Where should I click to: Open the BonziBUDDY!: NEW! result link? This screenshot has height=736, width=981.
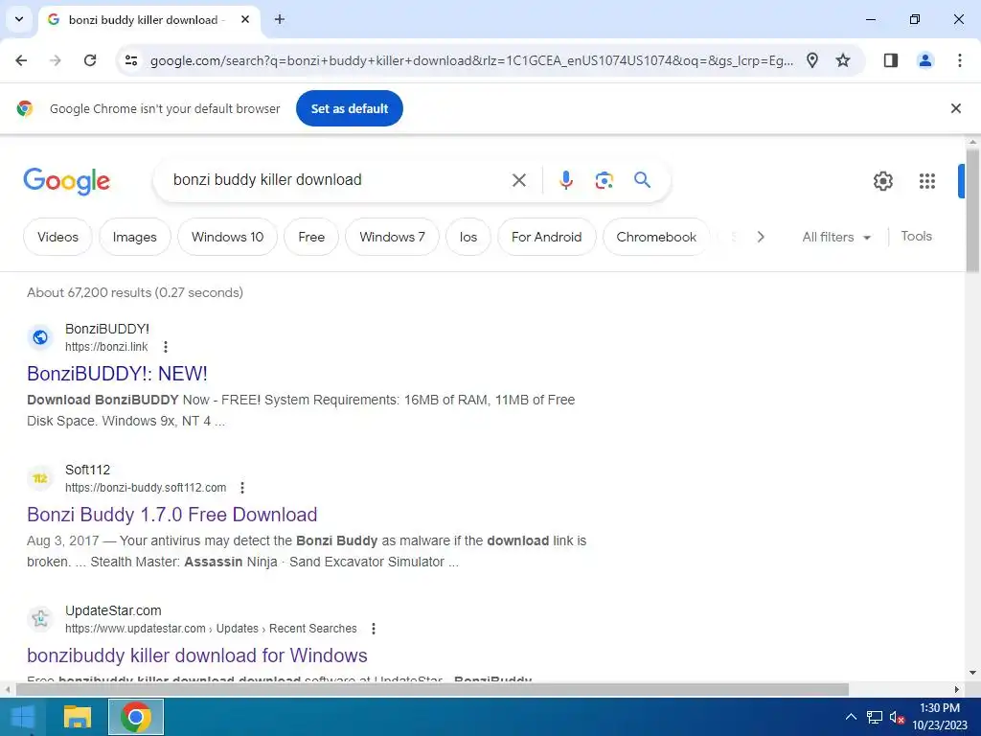pos(117,374)
